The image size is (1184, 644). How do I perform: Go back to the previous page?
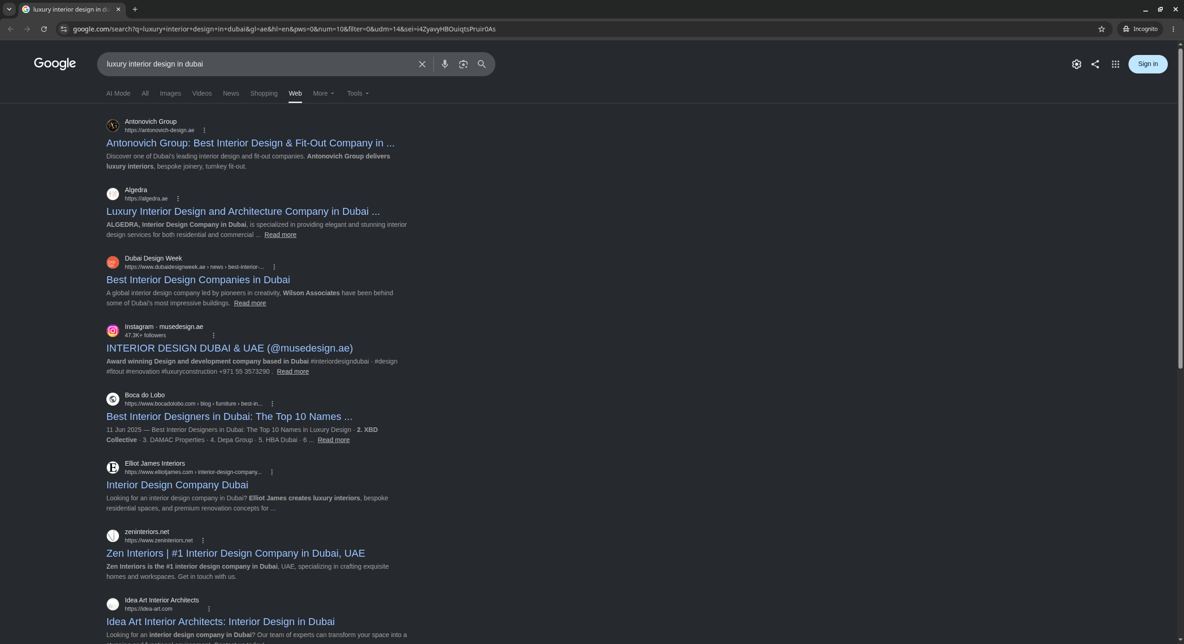11,29
